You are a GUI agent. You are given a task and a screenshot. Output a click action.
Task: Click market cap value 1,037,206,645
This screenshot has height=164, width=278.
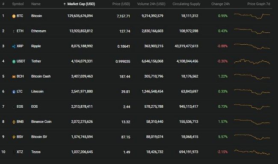coord(82,152)
